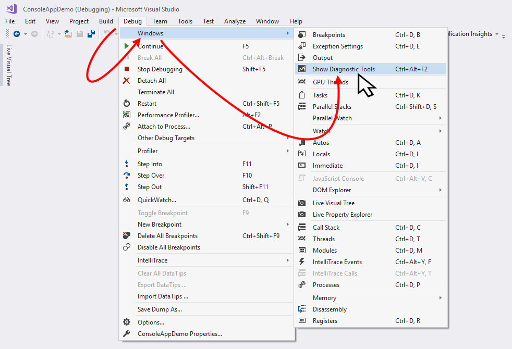Click the Delete All Breakpoints icon
Viewport: 512px width, 349px height.
[127, 235]
